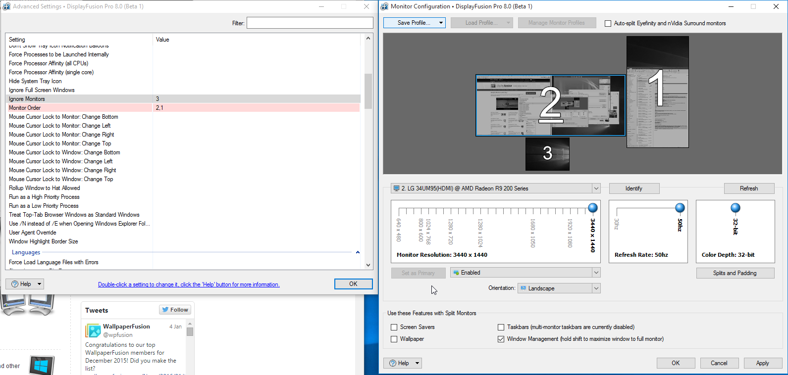Select 'Rollup Window to Hat Allowed' setting

click(184, 188)
